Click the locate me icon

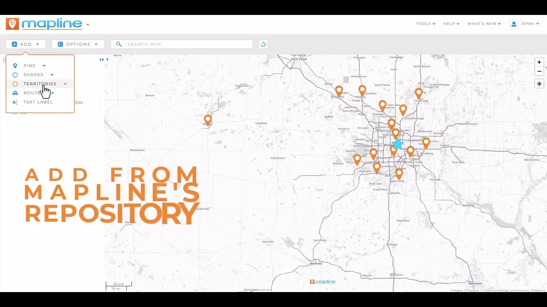[539, 84]
